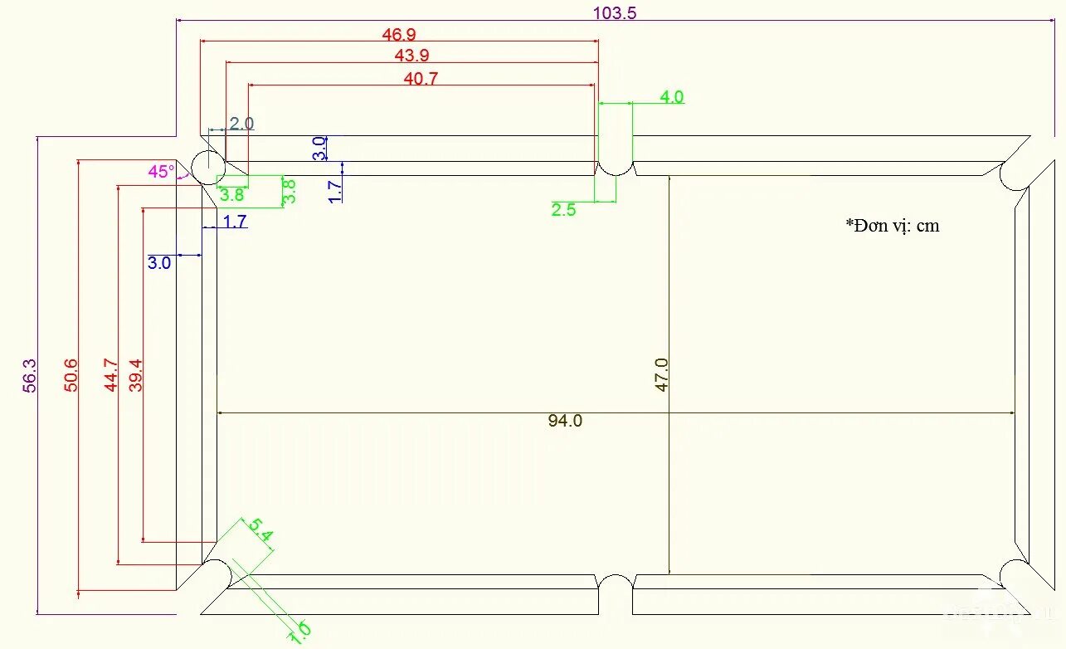This screenshot has height=649, width=1066.
Task: Select the green 5.4 diagonal dimension
Action: [260, 530]
